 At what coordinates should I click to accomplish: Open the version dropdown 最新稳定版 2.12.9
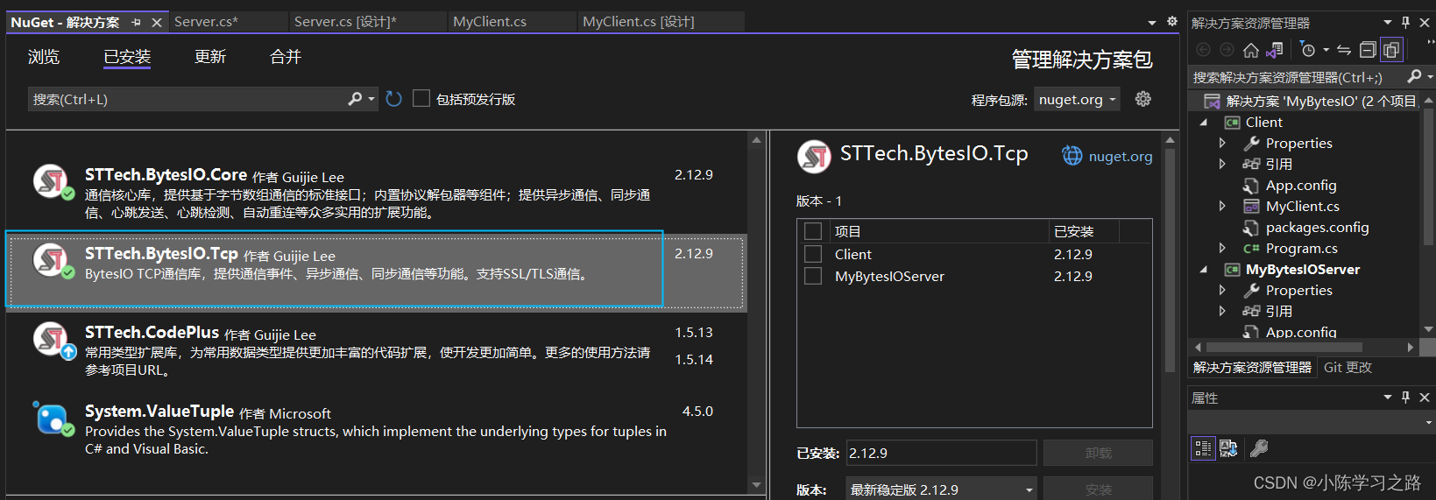tap(941, 489)
